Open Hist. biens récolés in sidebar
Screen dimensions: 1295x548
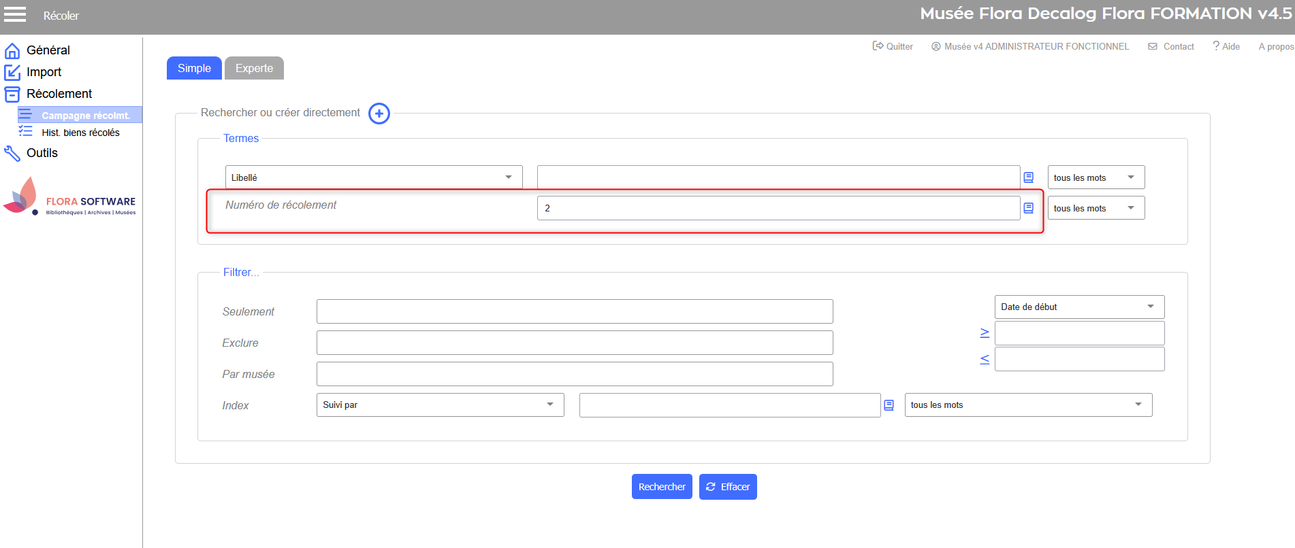[x=80, y=133]
